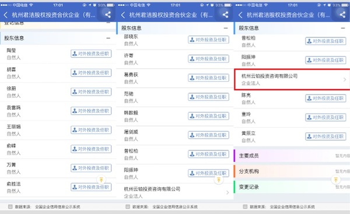
Task: Tap back-to-top icon in middle phone screen
Action: [219, 180]
